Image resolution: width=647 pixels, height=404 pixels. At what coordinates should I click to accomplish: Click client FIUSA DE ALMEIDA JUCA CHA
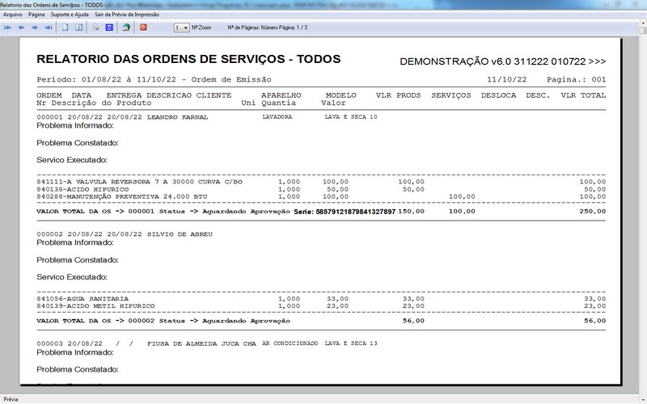(x=201, y=344)
